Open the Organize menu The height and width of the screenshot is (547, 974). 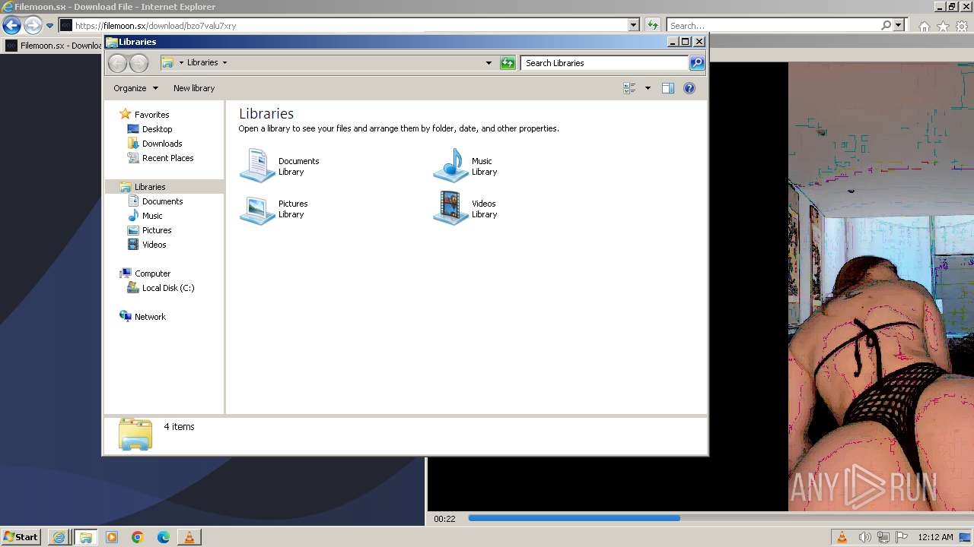(x=135, y=88)
